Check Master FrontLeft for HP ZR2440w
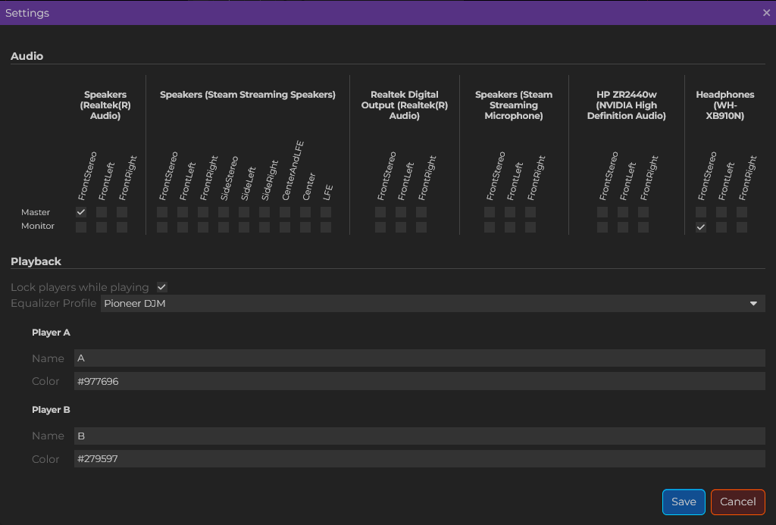 [623, 212]
